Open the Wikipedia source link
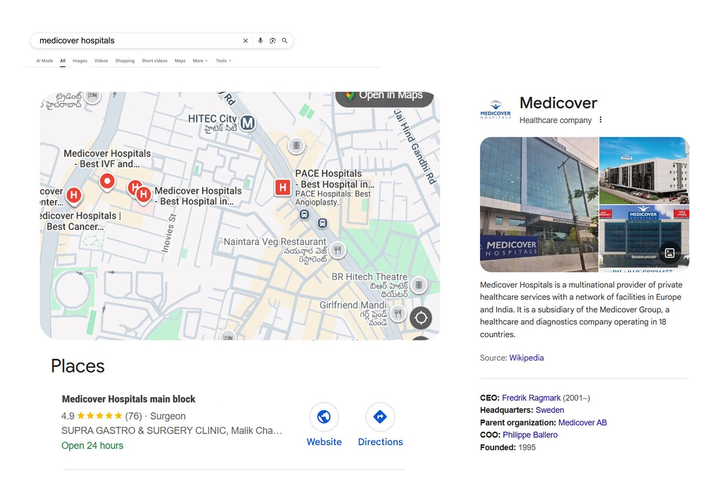719x480 pixels. click(526, 358)
